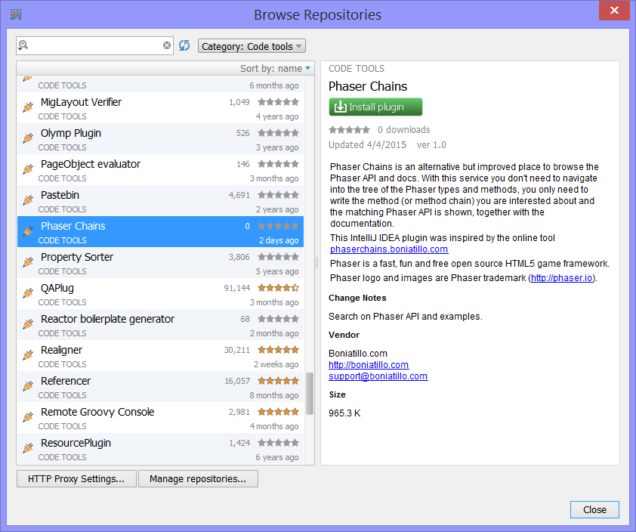
Task: Click the refresh plugin list icon
Action: click(x=184, y=45)
